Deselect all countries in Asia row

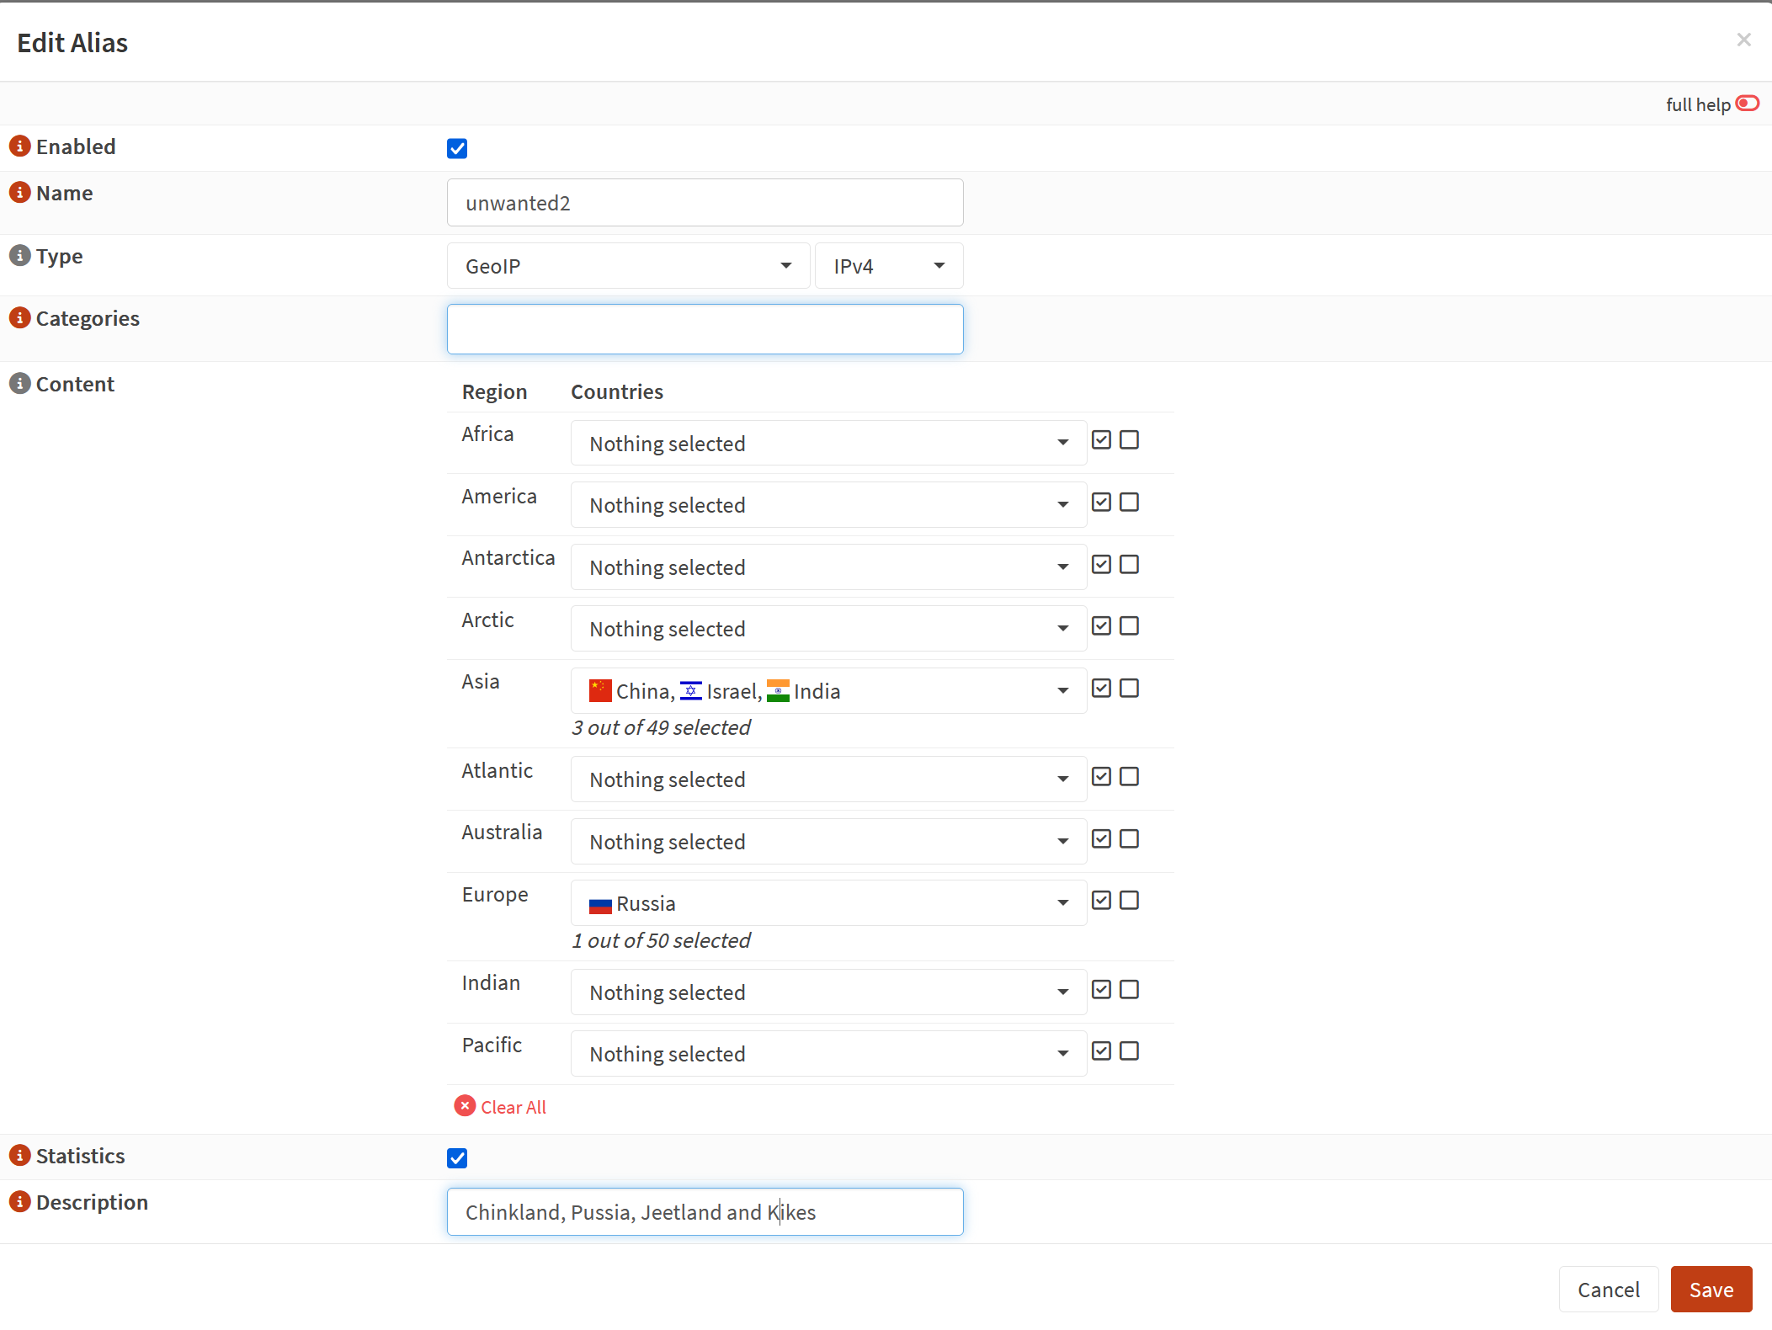point(1130,689)
